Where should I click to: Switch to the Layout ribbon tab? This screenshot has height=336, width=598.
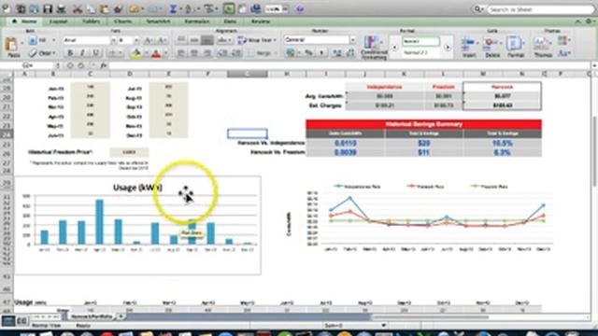[58, 21]
